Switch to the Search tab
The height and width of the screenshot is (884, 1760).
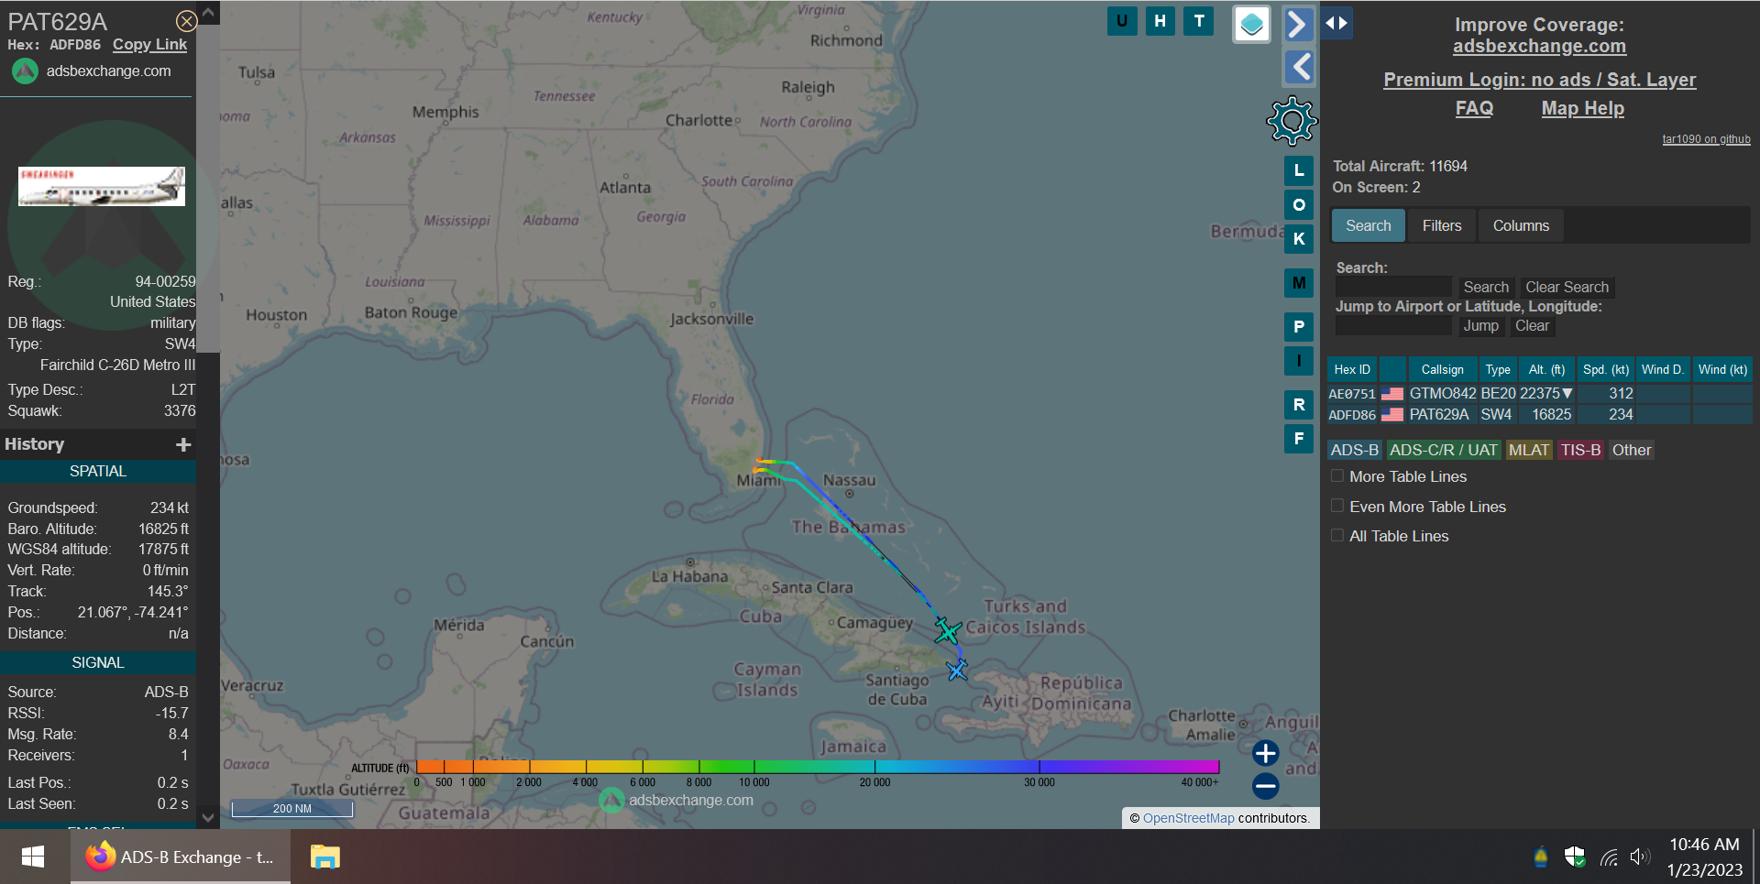[1369, 225]
